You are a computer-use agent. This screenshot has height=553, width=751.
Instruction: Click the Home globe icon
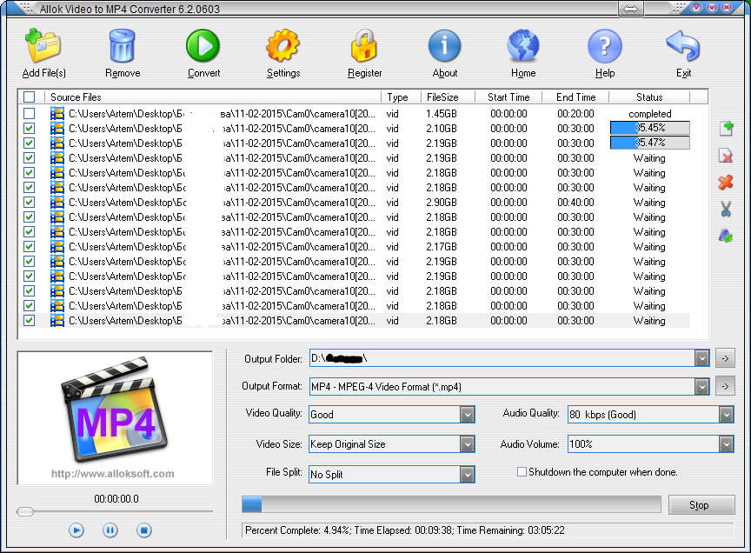tap(523, 47)
